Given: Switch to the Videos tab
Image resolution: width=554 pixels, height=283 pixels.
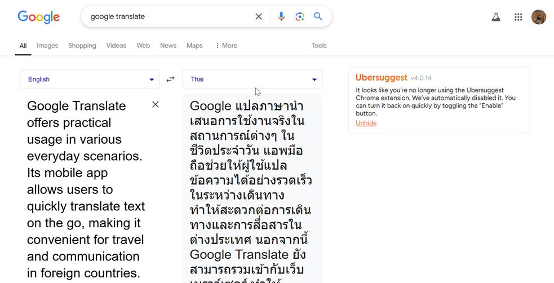Looking at the screenshot, I should [116, 46].
